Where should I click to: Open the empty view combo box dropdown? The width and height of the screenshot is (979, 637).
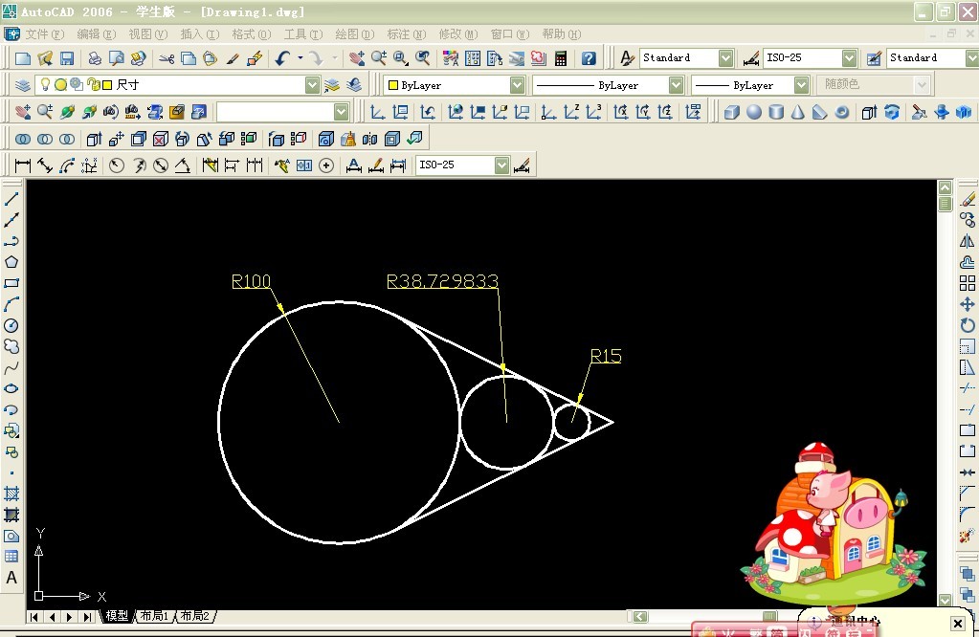coord(341,112)
